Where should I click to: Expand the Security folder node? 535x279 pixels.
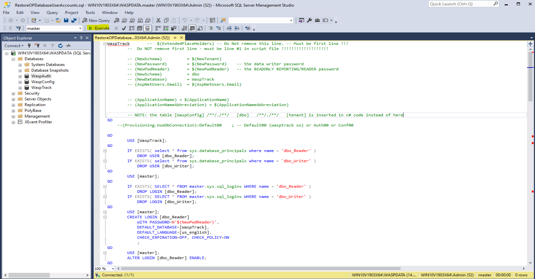point(13,94)
